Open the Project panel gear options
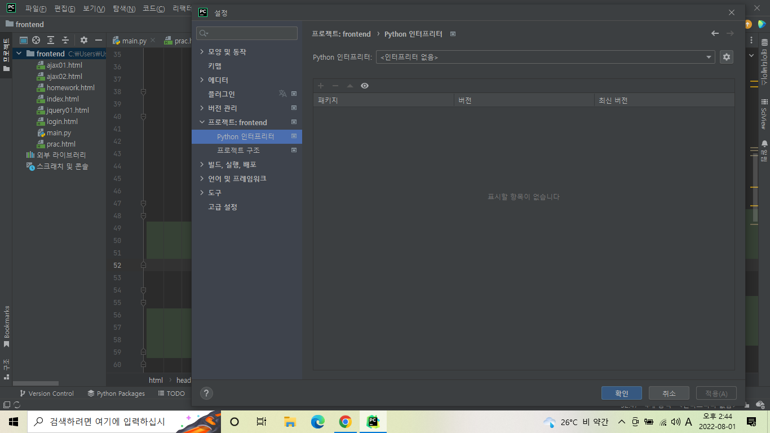770x433 pixels. [84, 40]
